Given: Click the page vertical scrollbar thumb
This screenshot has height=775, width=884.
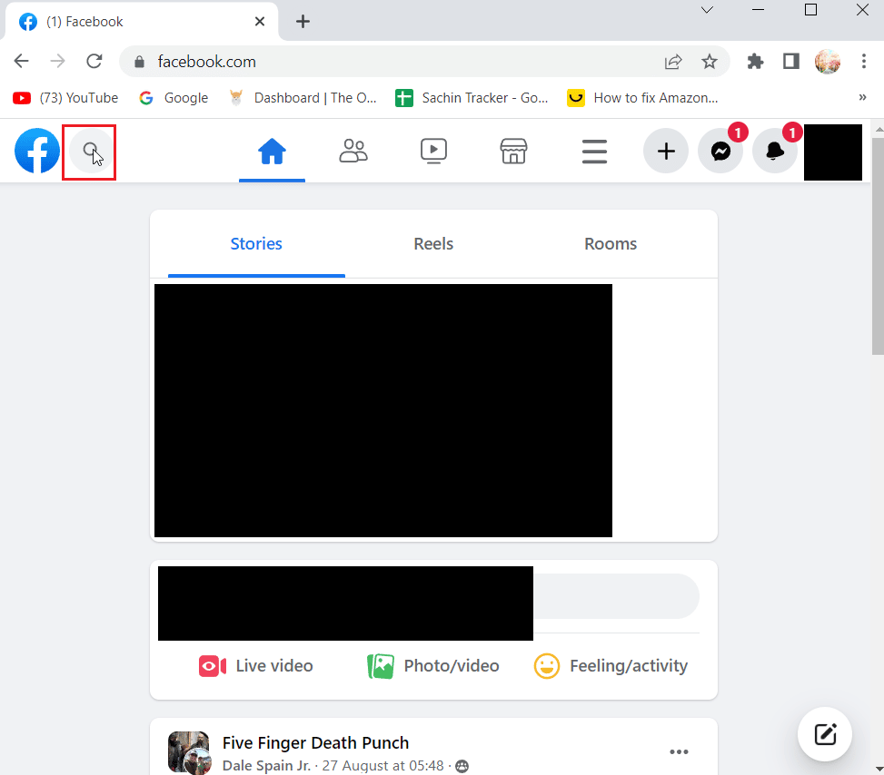Looking at the screenshot, I should (878, 246).
